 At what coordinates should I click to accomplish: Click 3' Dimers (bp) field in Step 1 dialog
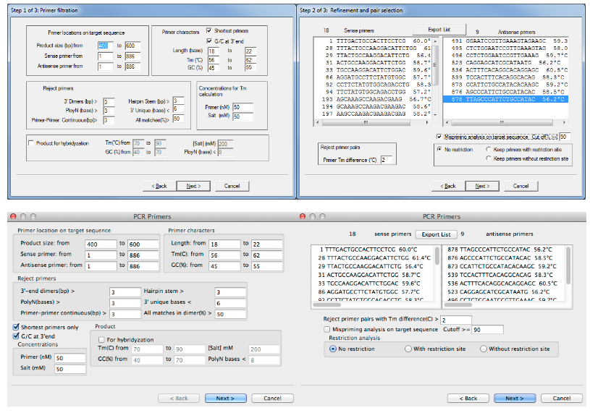(109, 102)
